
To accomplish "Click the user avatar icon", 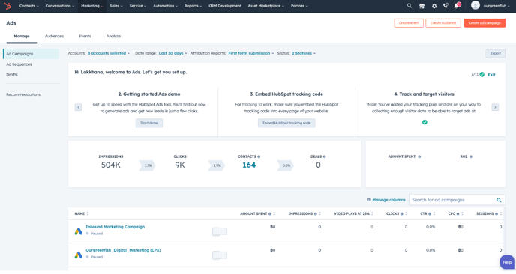I will coord(475,5).
